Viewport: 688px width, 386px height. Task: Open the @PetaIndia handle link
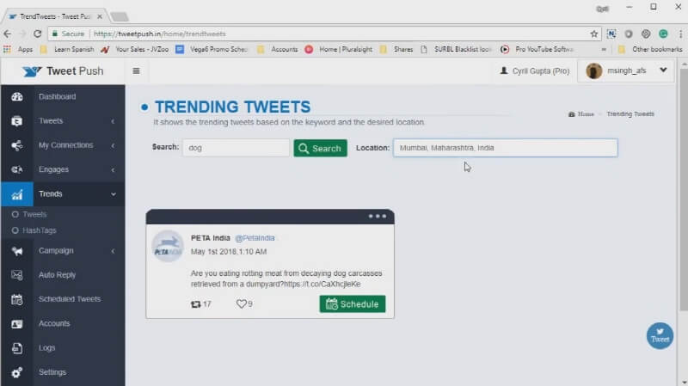255,238
